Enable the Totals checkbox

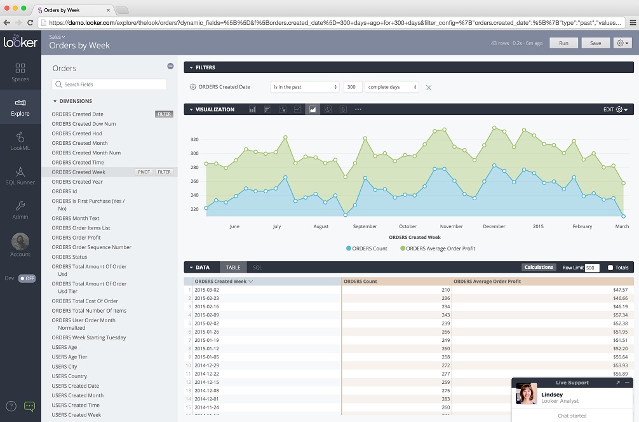pyautogui.click(x=610, y=268)
